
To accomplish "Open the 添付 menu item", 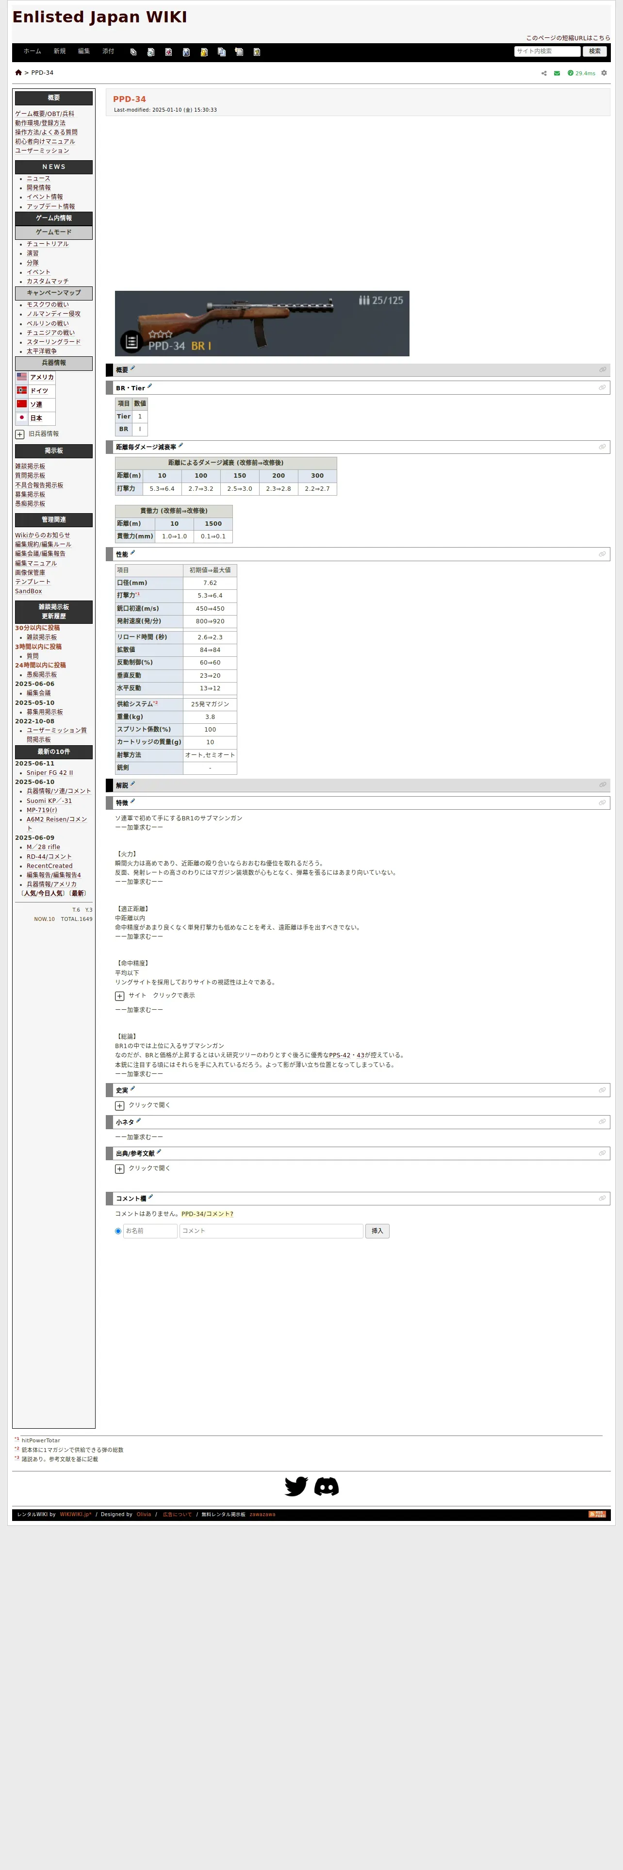I will [108, 51].
